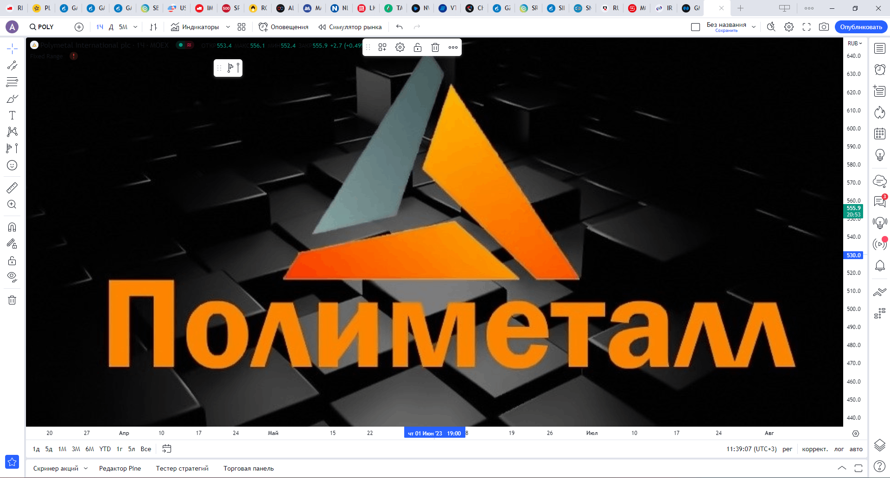
Task: Toggle stay in drawing mode
Action: 12,243
